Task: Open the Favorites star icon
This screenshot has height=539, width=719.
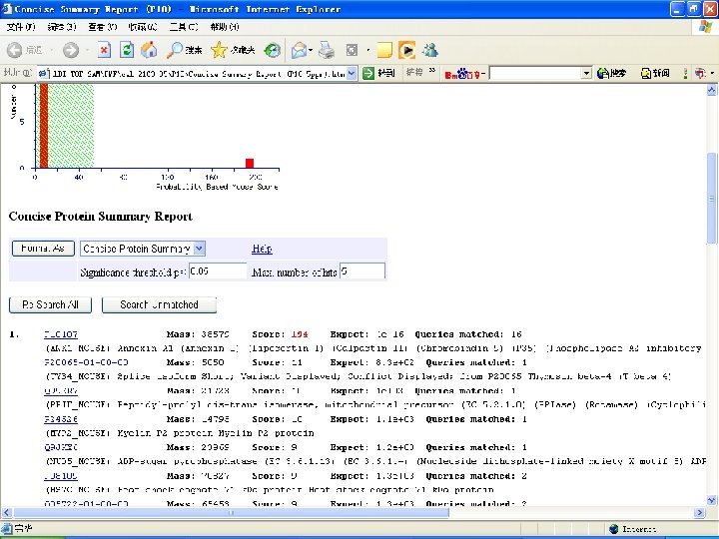Action: click(220, 50)
